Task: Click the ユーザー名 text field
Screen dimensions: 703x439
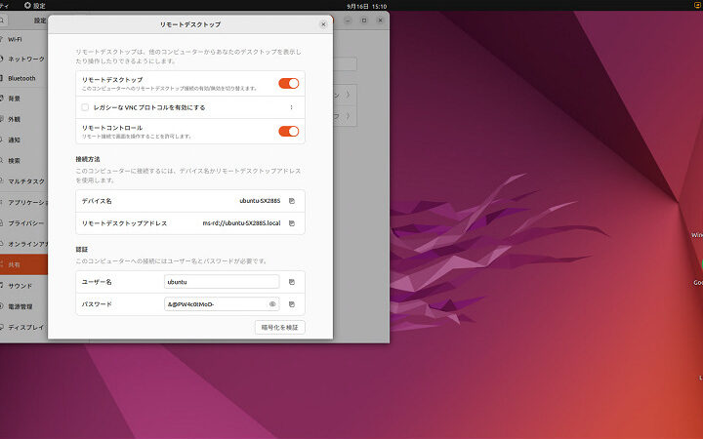Action: pyautogui.click(x=222, y=282)
